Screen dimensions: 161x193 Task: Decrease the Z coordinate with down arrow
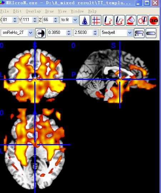[56, 21]
